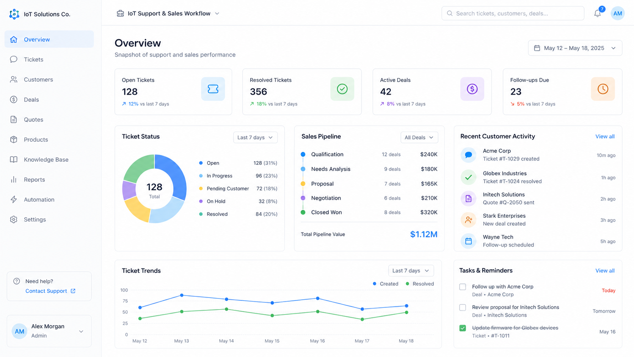Expand the Alex Morgan account menu chevron
Viewport: 634px width, 357px height.
81,332
